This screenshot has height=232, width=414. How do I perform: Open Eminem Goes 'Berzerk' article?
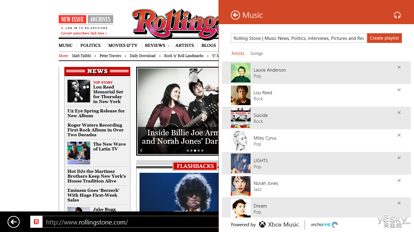click(x=93, y=195)
